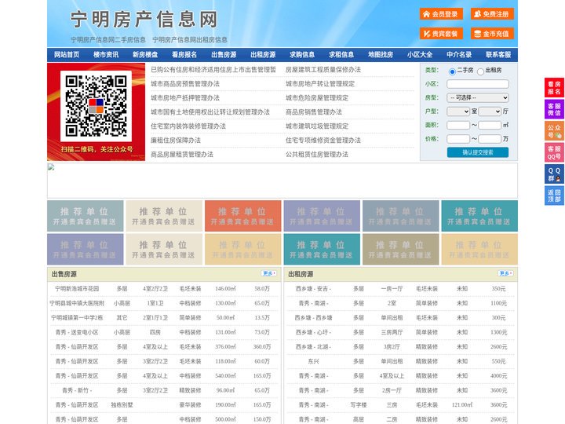The image size is (565, 424).
Task: Open sale listing 宁明城镇第一中学2栋
Action: tap(77, 318)
